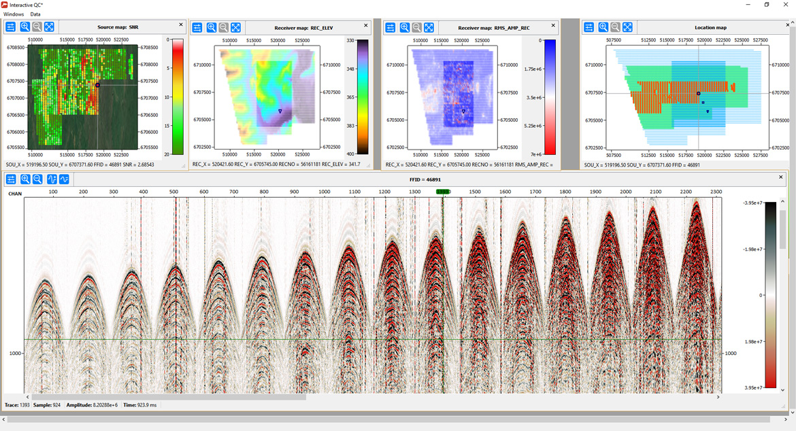
Task: Open the Windows menu
Action: pyautogui.click(x=14, y=14)
